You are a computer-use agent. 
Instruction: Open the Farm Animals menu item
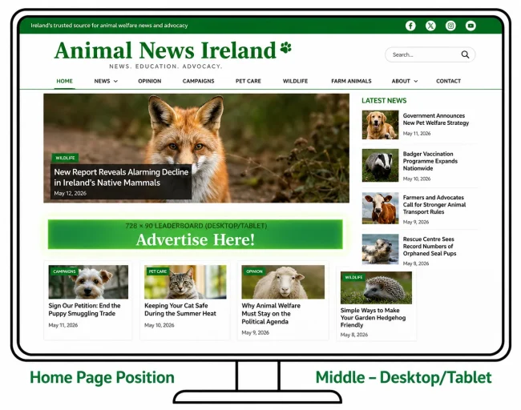point(351,81)
